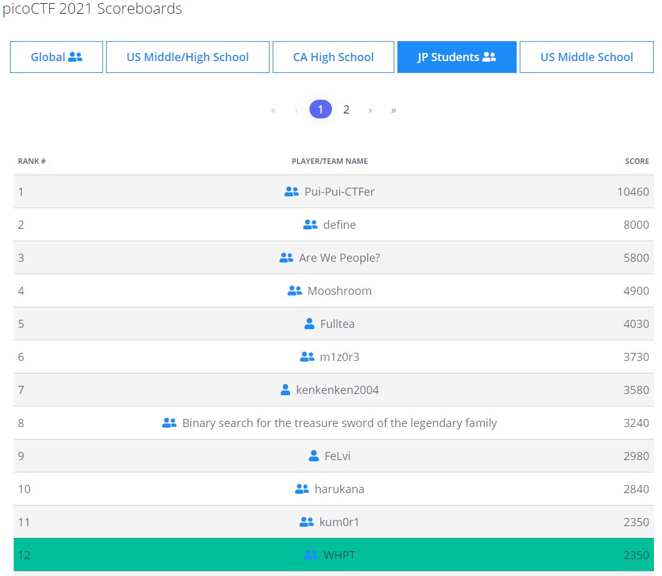662x576 pixels.
Task: Click the team icon beside Pui-Pui-CTFer
Action: [x=291, y=191]
